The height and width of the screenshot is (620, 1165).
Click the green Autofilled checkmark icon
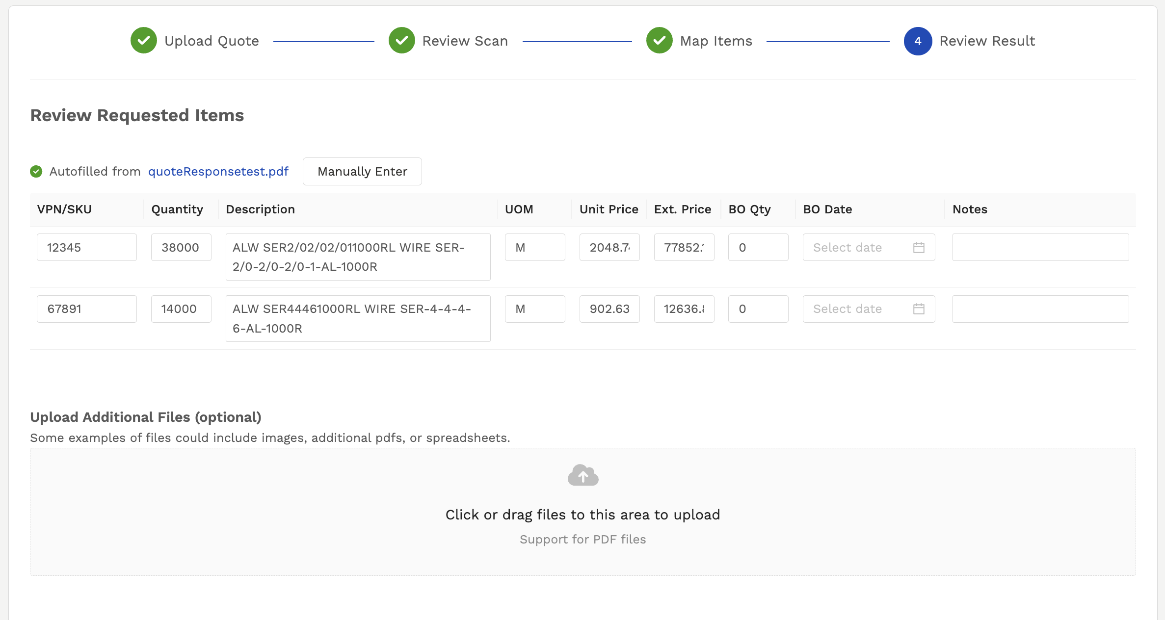pyautogui.click(x=36, y=172)
